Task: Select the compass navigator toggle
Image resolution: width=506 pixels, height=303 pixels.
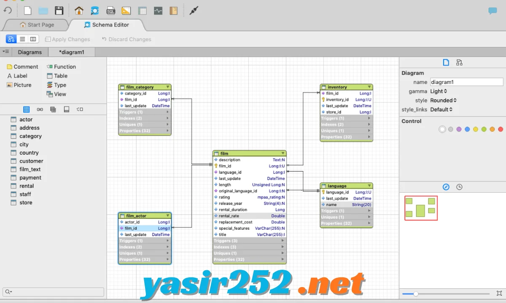Action: [446, 187]
